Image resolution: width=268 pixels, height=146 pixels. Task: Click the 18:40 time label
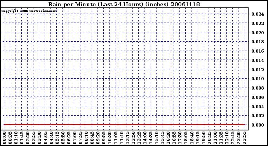coord(191,138)
